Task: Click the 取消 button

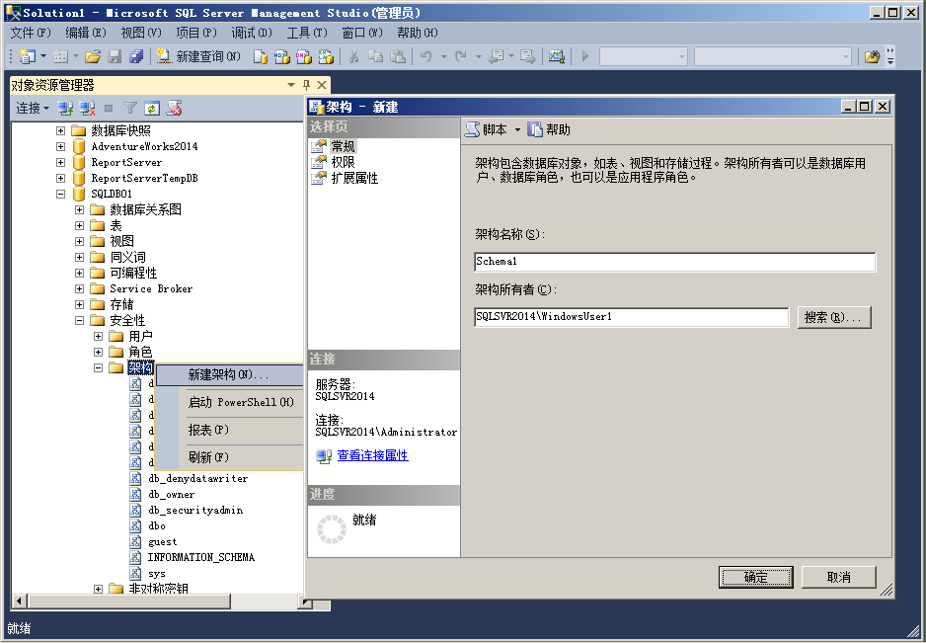Action: pyautogui.click(x=838, y=578)
